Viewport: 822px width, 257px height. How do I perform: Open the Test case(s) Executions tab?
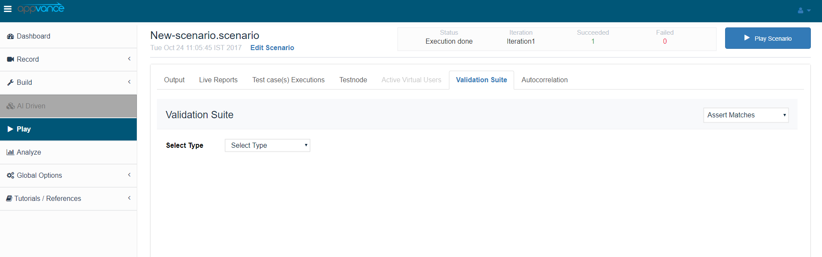(288, 80)
